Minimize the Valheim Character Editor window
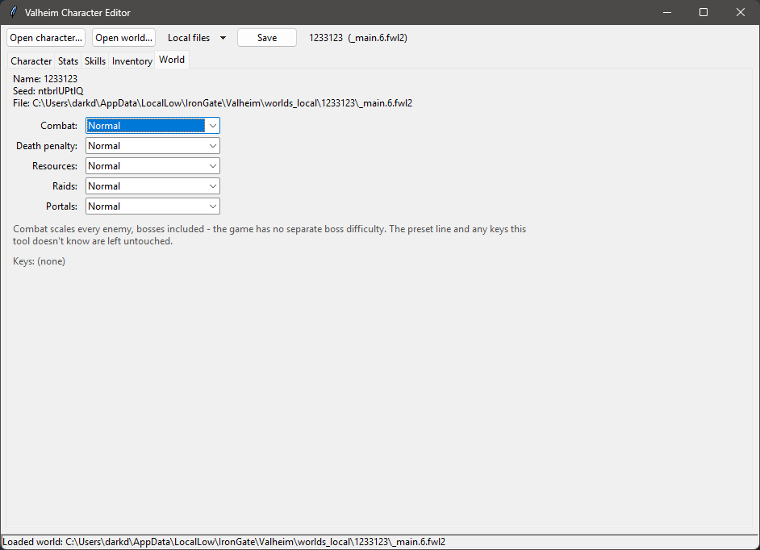 (667, 12)
